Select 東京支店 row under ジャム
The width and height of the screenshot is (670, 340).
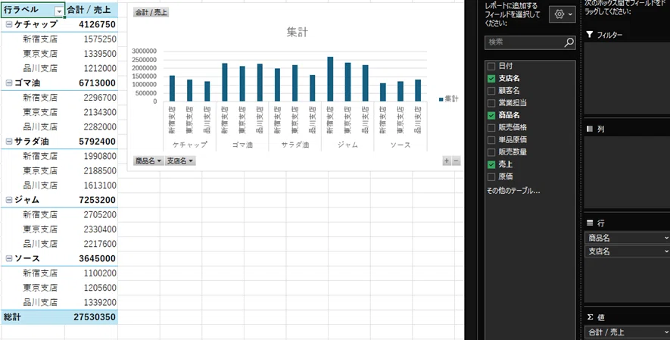click(40, 229)
